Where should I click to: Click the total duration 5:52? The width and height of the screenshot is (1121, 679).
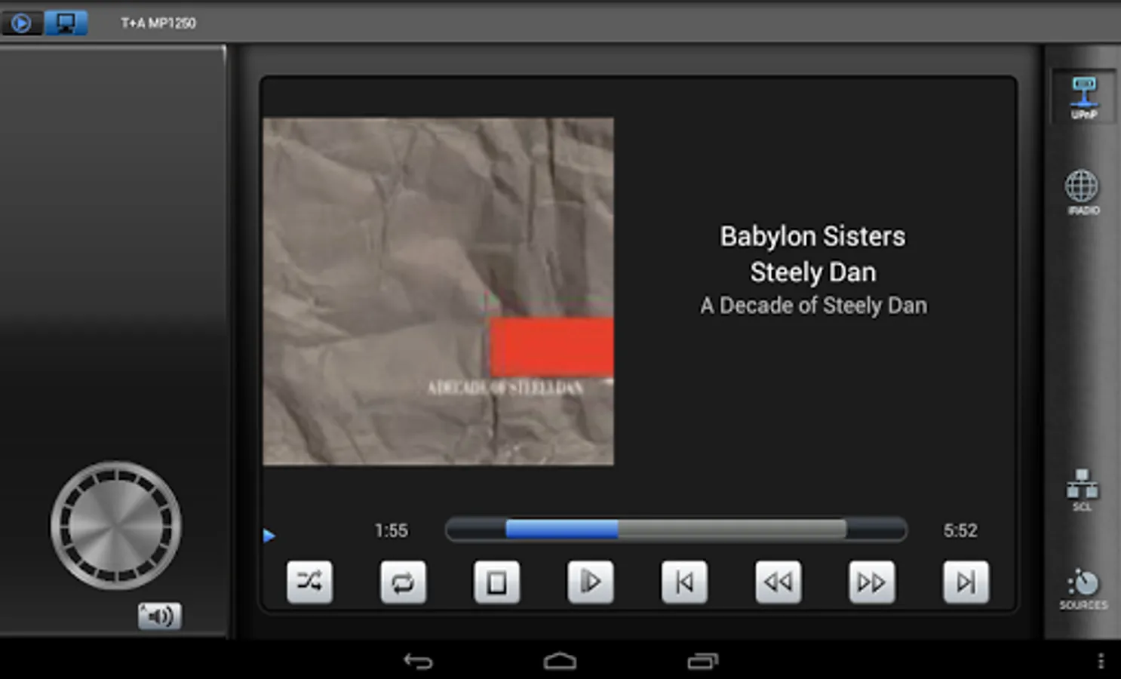click(960, 530)
